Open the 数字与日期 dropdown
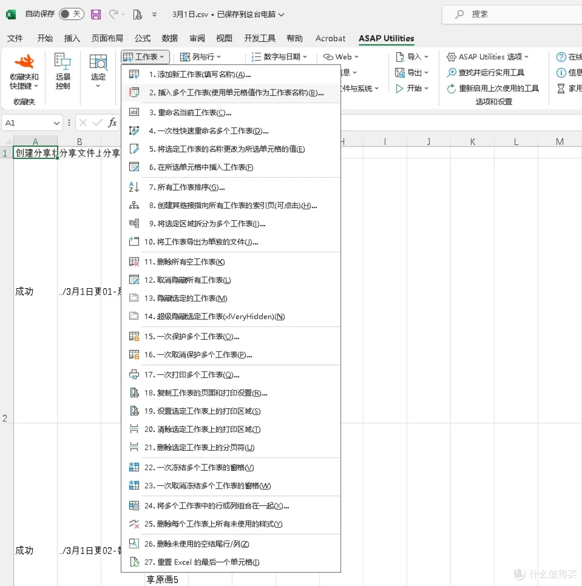The image size is (582, 586). point(279,57)
